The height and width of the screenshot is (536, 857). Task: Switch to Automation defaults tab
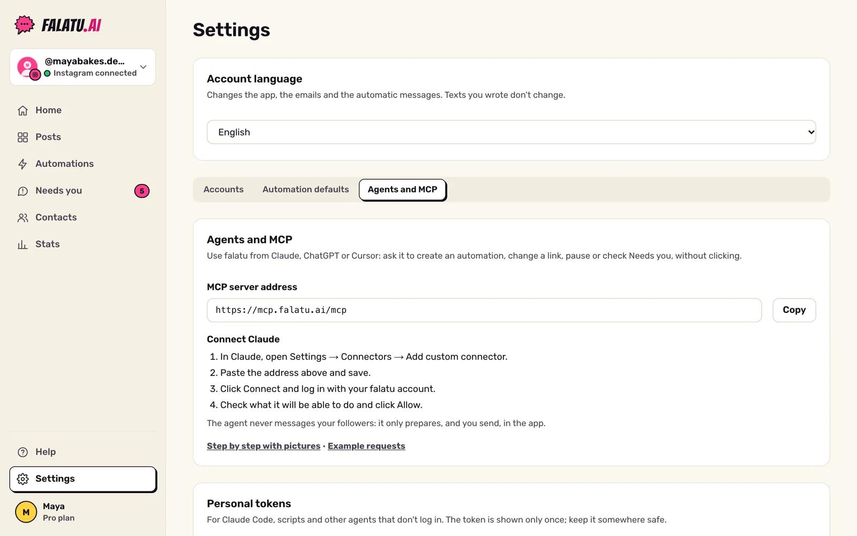pos(305,189)
